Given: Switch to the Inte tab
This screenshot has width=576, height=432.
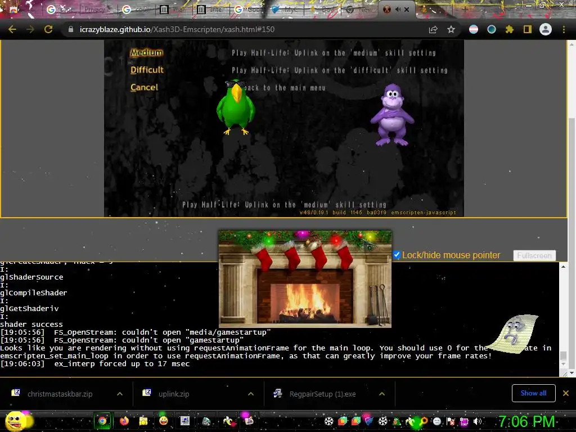Looking at the screenshot, I should (211, 10).
